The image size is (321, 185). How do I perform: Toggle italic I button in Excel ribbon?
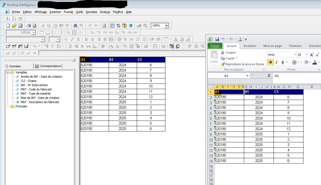pos(276,62)
